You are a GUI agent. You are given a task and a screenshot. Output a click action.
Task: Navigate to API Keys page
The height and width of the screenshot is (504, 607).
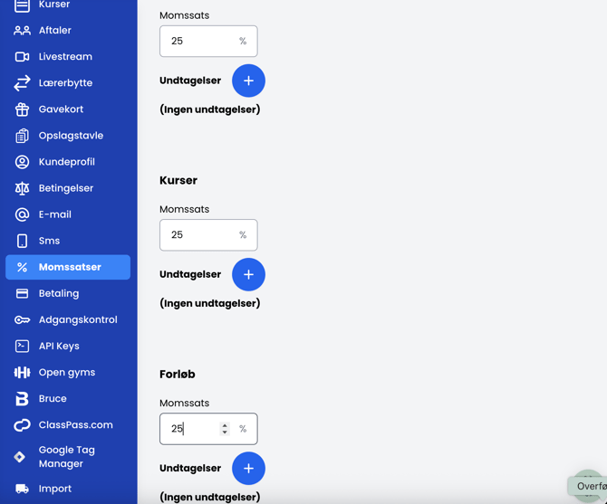pos(59,346)
